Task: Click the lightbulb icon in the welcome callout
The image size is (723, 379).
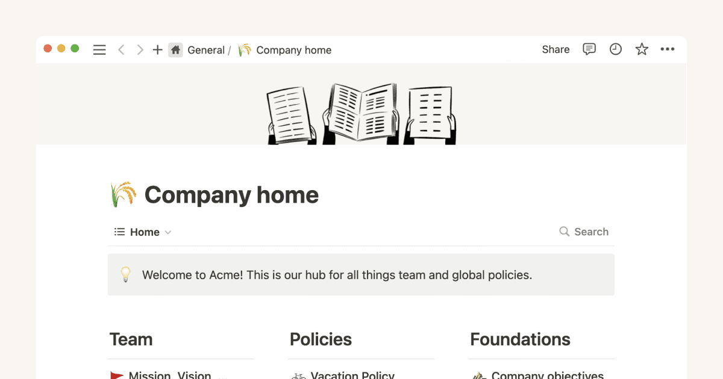Action: [125, 274]
